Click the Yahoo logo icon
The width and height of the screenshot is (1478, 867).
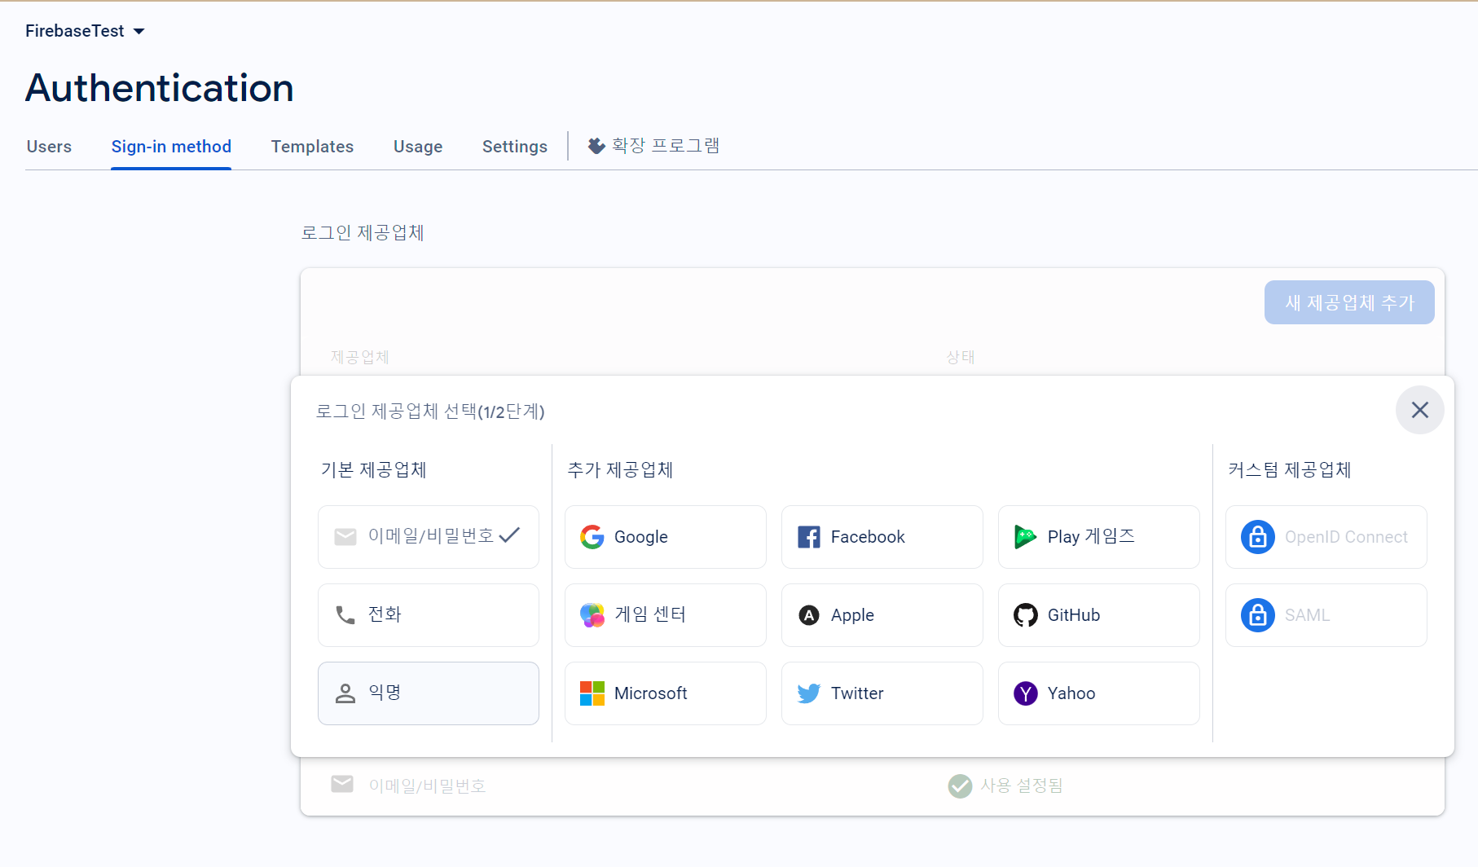[x=1026, y=693]
